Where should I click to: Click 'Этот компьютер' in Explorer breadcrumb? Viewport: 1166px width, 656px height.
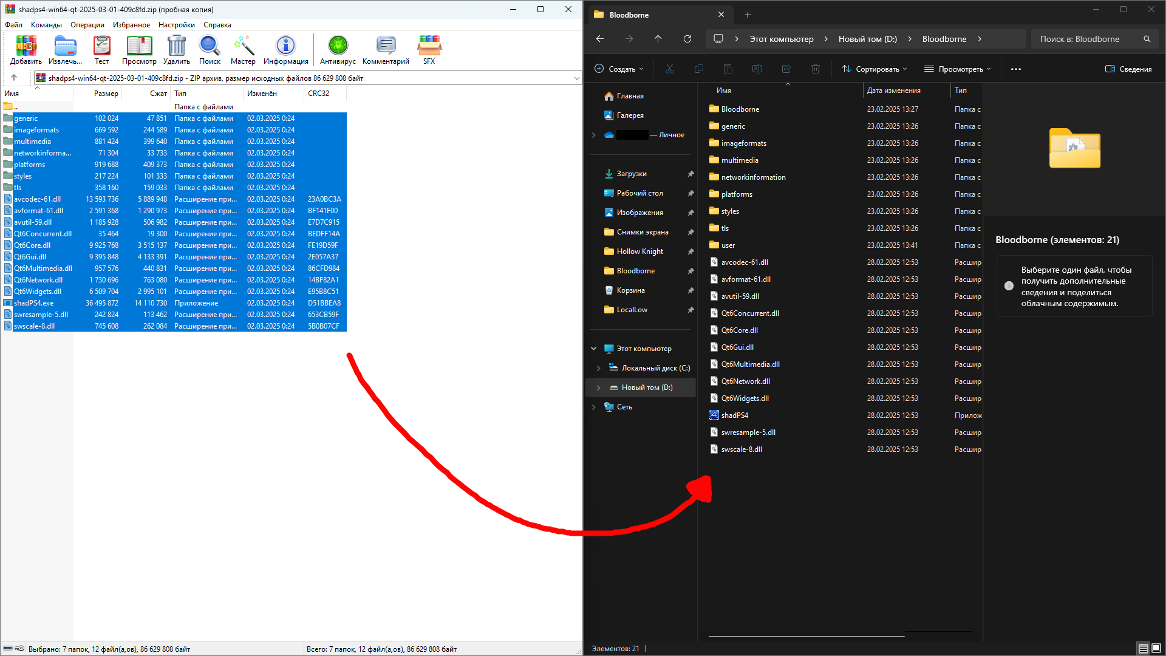point(782,39)
